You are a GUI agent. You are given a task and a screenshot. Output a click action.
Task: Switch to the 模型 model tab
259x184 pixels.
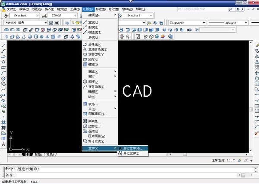click(x=27, y=155)
